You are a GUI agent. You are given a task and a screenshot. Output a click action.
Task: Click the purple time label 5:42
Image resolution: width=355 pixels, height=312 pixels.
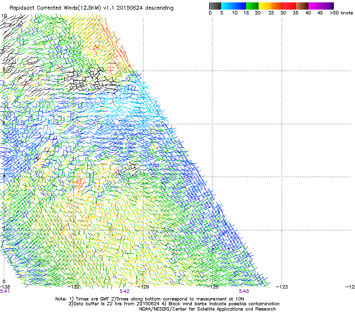tap(125, 291)
